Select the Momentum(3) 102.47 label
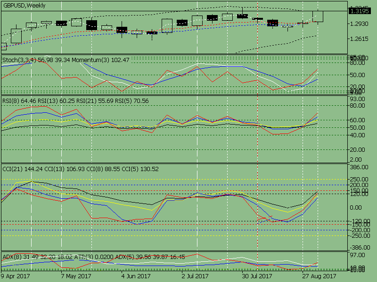Image resolution: width=377 pixels, height=282 pixels. [100, 60]
